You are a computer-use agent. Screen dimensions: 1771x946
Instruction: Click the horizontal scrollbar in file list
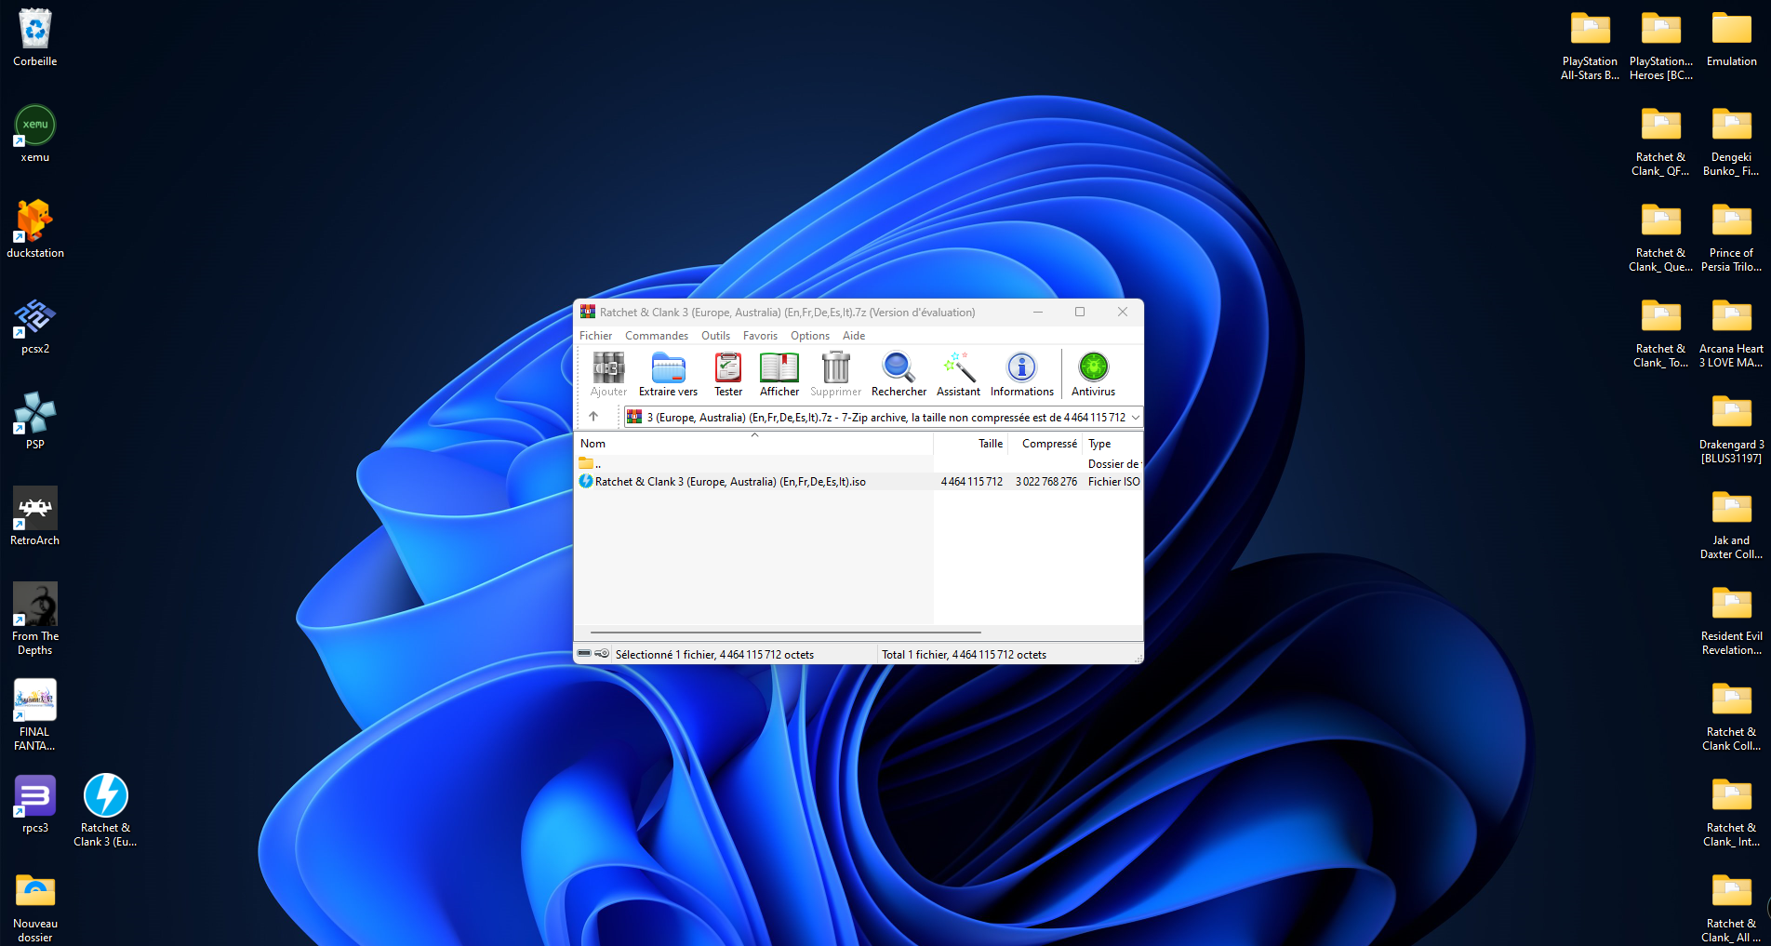(x=786, y=632)
